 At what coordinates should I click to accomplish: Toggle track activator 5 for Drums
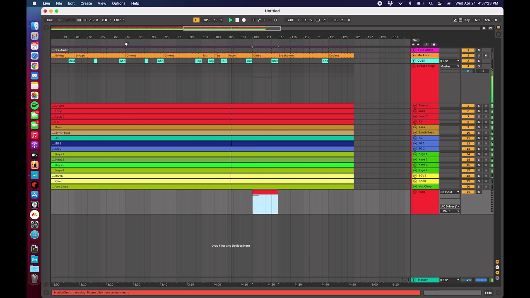(468, 106)
